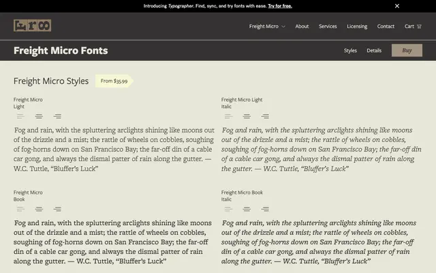Follow the Try for free link
This screenshot has width=436, height=273.
(280, 6)
